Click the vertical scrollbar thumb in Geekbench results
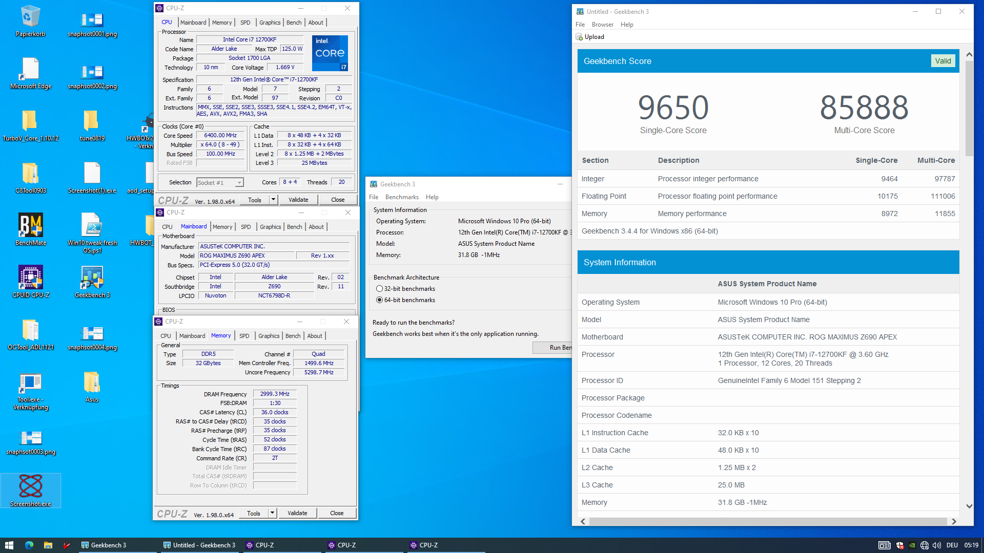Viewport: 984px width, 553px height. coord(969,108)
